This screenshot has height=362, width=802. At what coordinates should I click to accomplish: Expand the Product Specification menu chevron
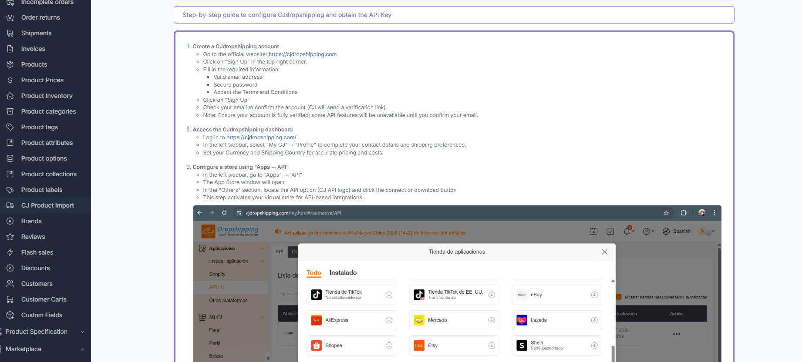[82, 332]
